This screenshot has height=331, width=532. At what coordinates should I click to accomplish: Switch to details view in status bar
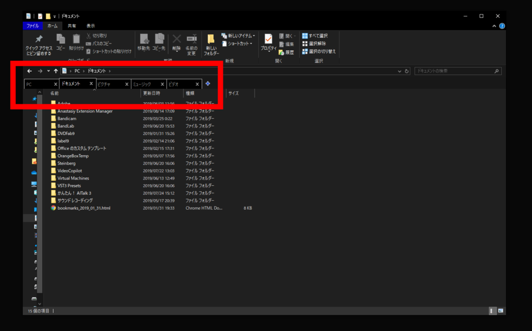[x=492, y=311]
